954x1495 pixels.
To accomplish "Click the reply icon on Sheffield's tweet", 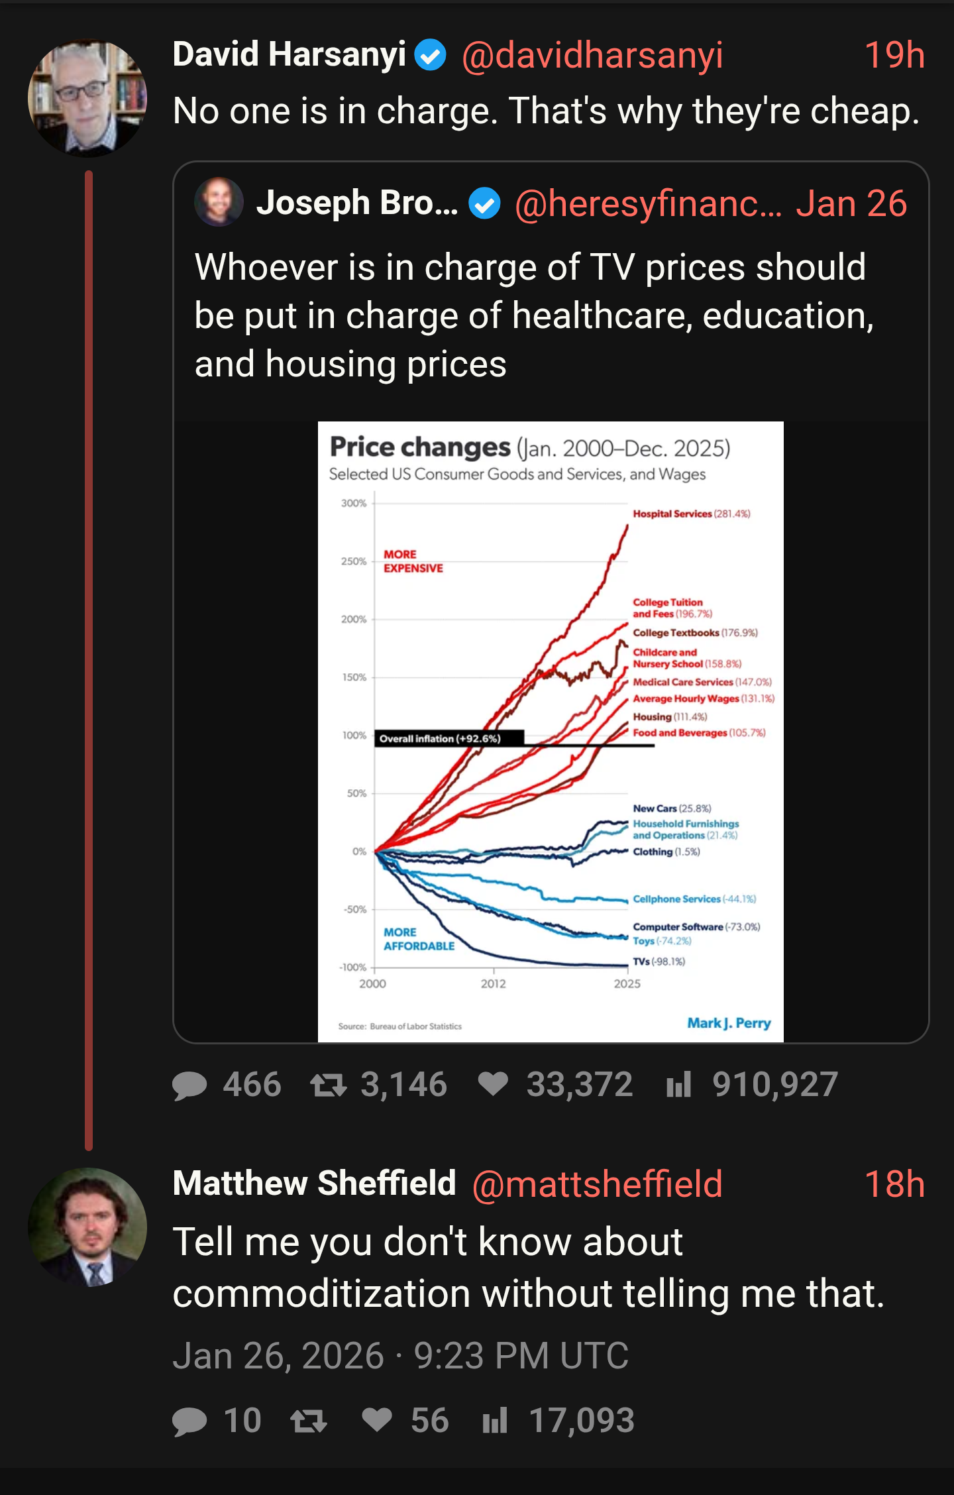I will [189, 1421].
